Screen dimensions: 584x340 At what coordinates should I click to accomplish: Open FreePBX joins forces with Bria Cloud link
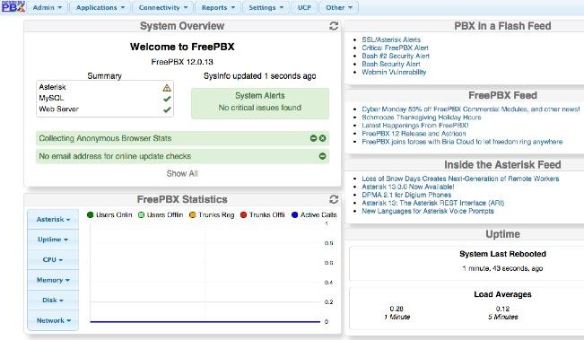point(462,142)
